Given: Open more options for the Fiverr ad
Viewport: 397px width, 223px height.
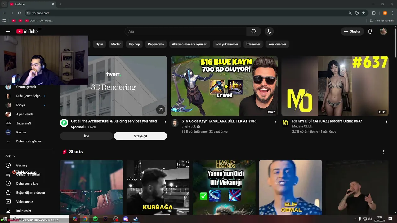Looking at the screenshot, I should pyautogui.click(x=165, y=121).
